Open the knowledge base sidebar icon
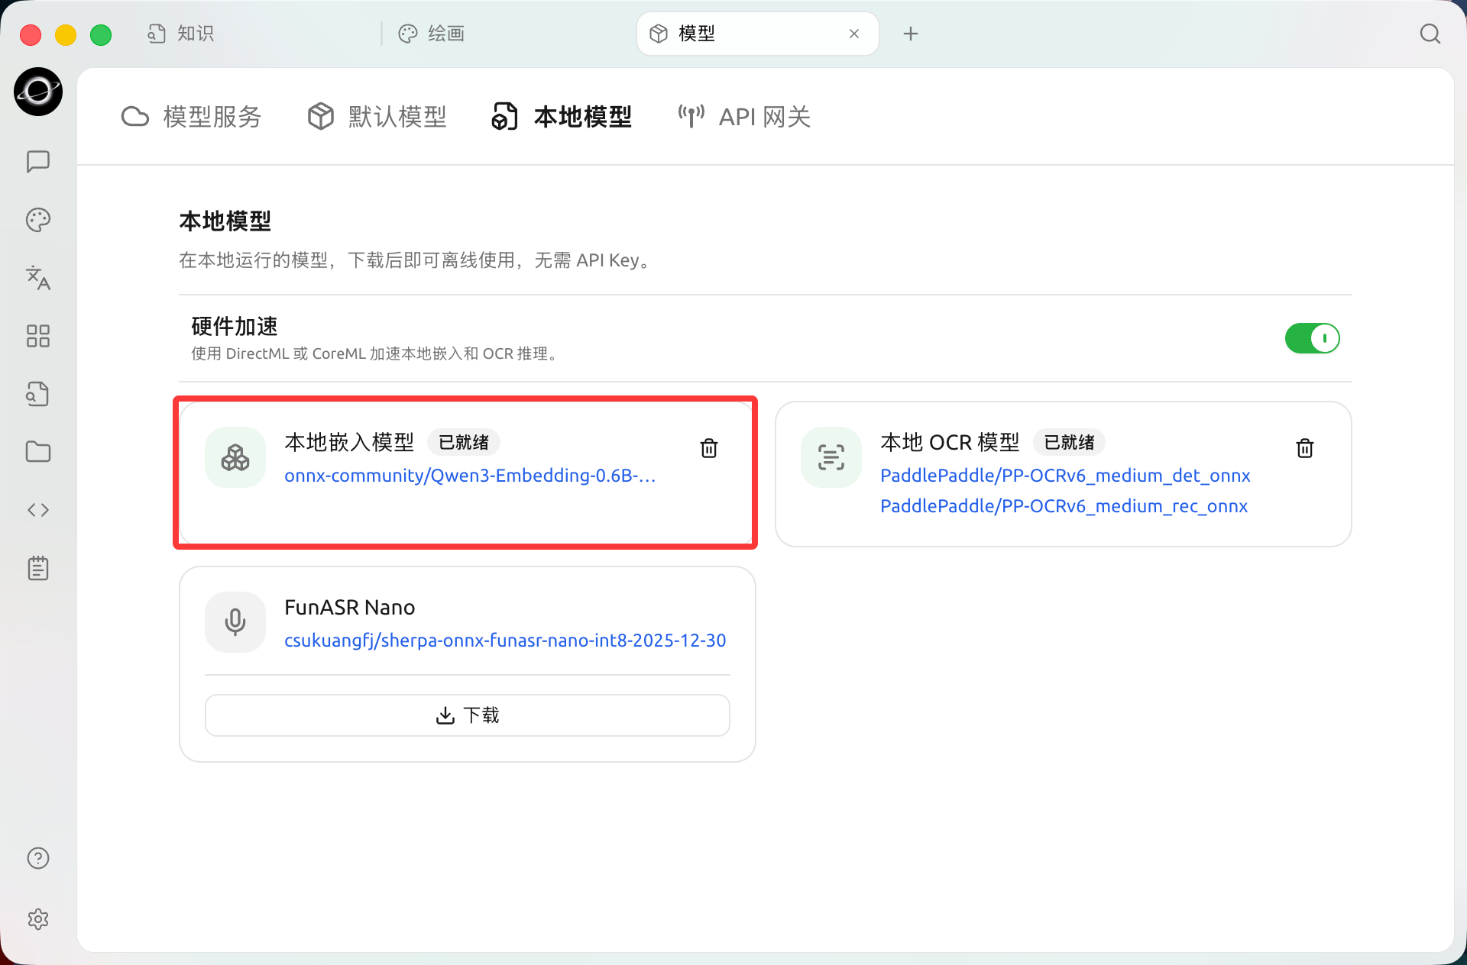The image size is (1467, 965). (x=38, y=394)
